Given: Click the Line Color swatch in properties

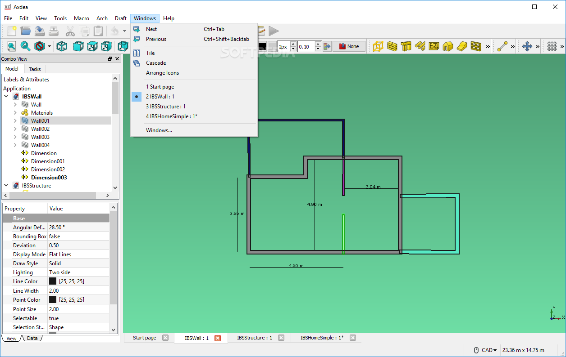Looking at the screenshot, I should click(x=53, y=281).
